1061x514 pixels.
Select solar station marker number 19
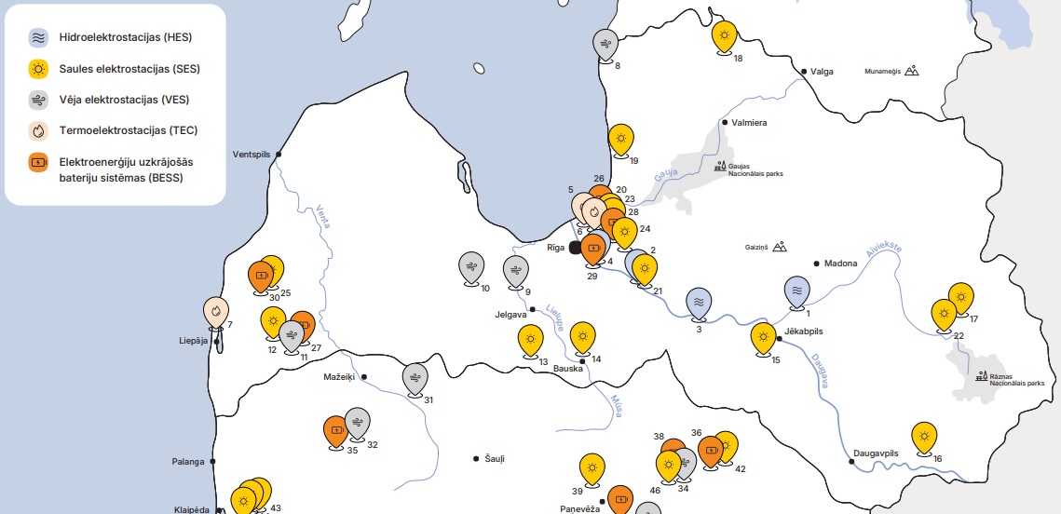(x=620, y=141)
